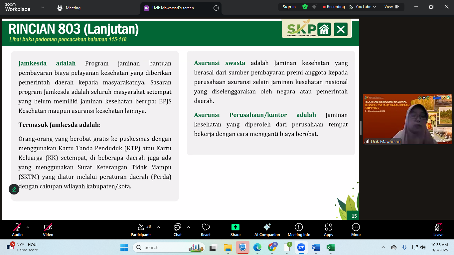Open AI Companion
Viewport: 454px width, 255px height.
[267, 230]
